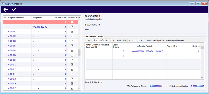Click the Regras Contábeis window icon
This screenshot has width=209, height=94.
click(x=3, y=4)
